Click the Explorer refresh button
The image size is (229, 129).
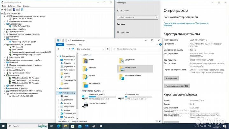pyautogui.click(x=108, y=49)
